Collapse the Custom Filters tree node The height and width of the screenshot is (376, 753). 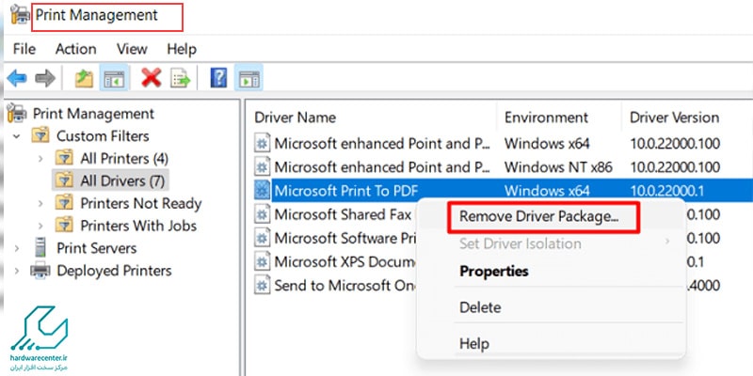17,136
